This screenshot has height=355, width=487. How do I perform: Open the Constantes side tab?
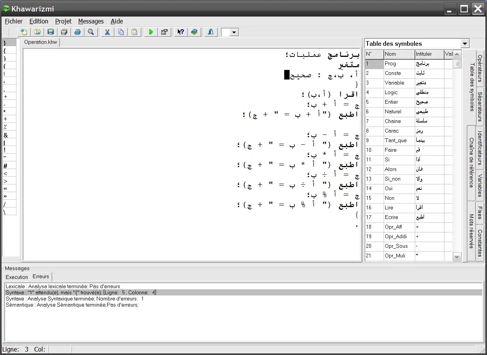[x=480, y=243]
